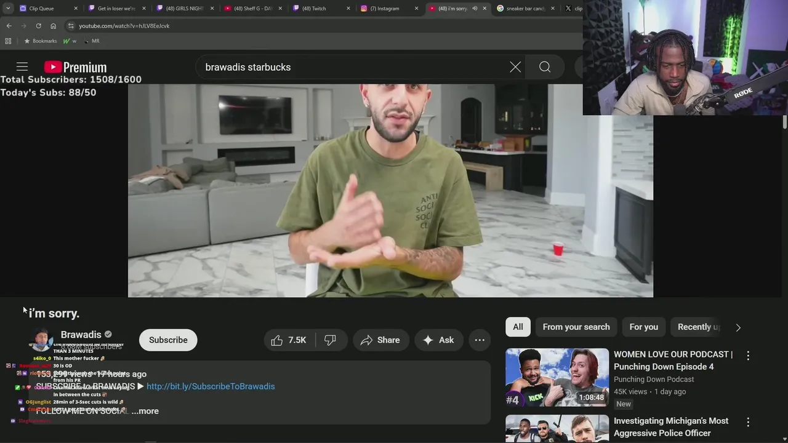Open Punching Down Episode 4 thumbnail
The width and height of the screenshot is (788, 443).
[557, 378]
